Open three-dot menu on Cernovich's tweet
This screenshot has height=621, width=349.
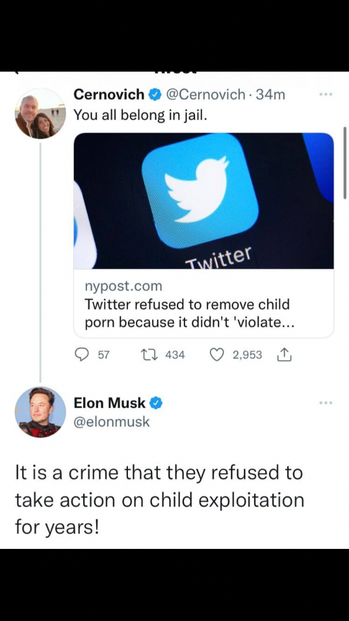327,94
